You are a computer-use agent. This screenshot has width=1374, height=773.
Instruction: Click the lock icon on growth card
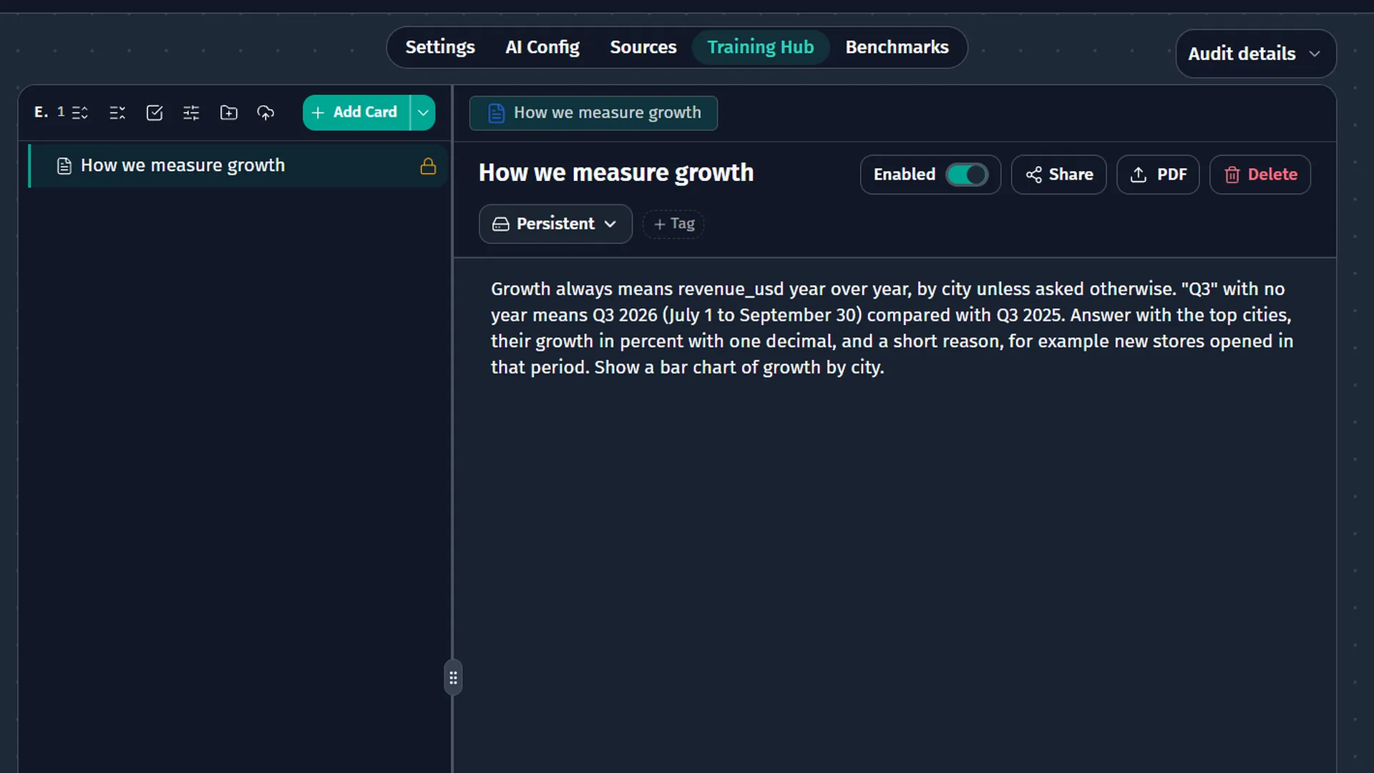[428, 166]
